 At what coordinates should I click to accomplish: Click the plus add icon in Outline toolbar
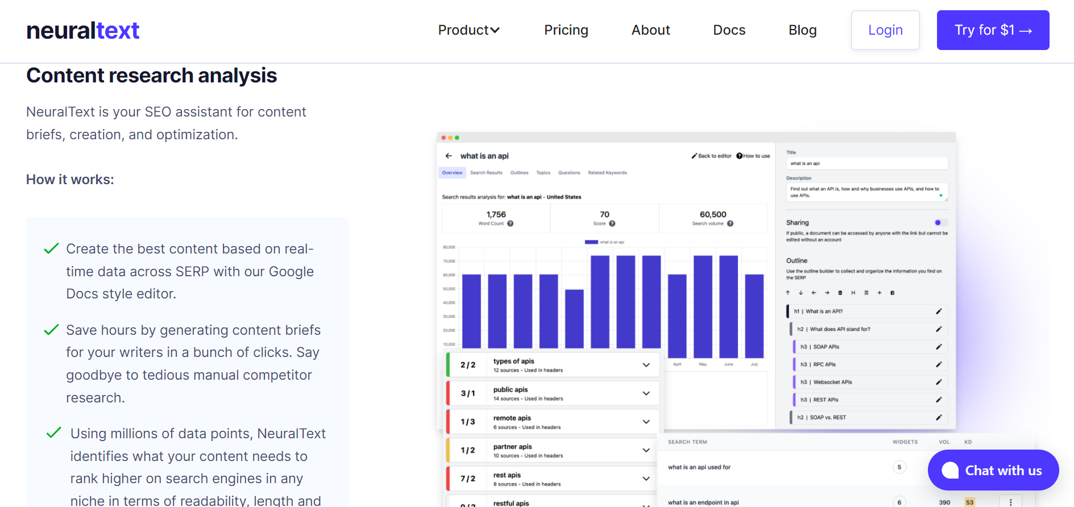tap(879, 293)
